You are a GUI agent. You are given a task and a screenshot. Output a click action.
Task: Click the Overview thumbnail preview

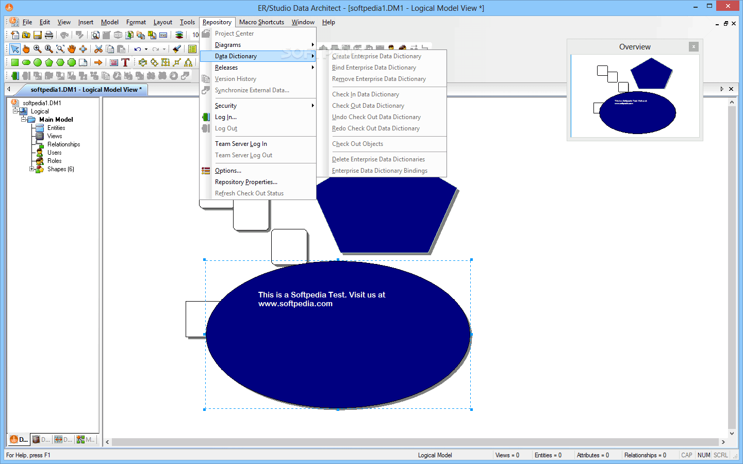click(635, 96)
